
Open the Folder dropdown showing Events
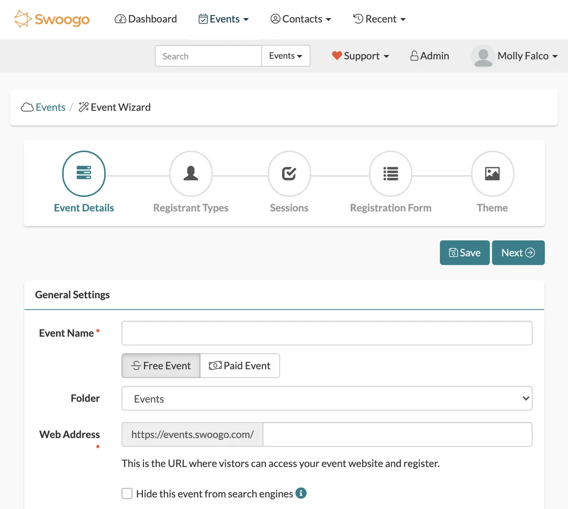pos(327,399)
